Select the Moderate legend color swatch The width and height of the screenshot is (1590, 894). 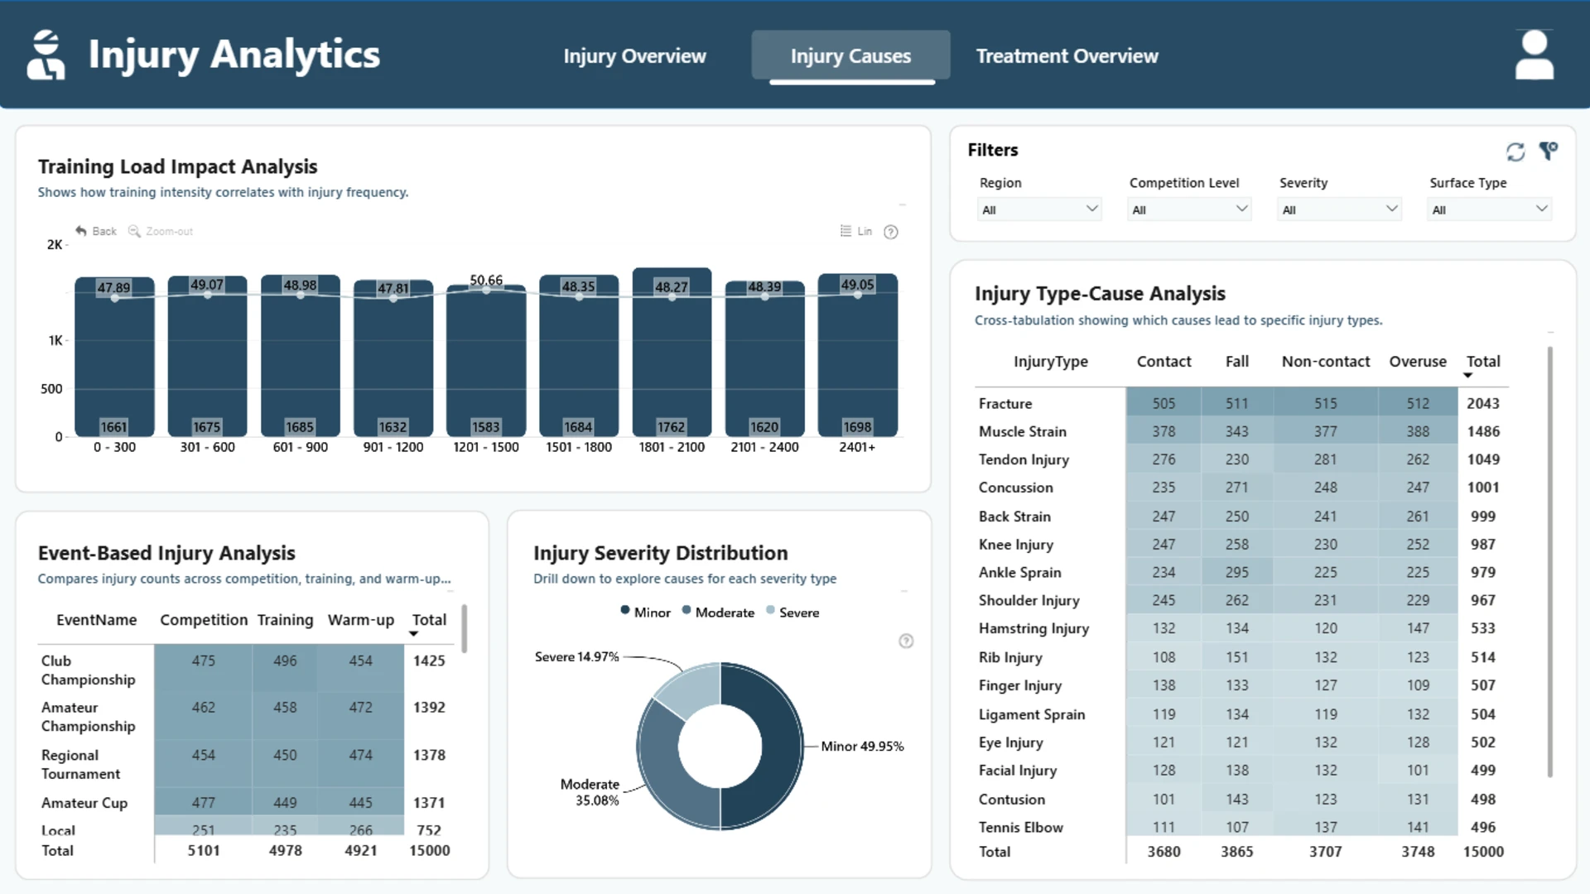coord(687,610)
